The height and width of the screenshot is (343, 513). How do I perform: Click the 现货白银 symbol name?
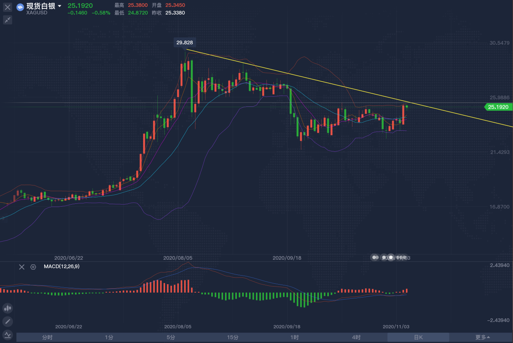tap(41, 6)
